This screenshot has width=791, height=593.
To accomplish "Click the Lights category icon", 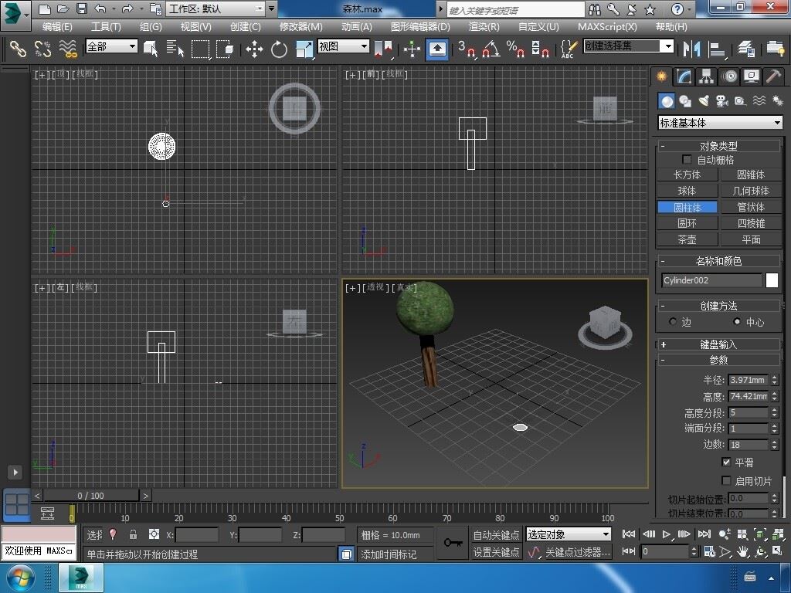I will click(x=704, y=101).
